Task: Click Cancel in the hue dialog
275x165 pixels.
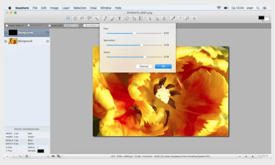Action: point(144,66)
